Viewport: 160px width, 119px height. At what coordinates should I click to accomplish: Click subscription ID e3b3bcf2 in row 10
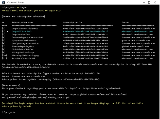point(85,56)
